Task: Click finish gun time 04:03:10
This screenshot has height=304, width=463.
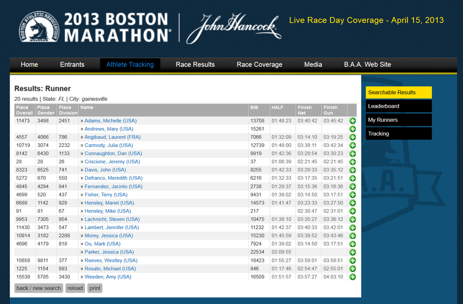Action: click(333, 277)
